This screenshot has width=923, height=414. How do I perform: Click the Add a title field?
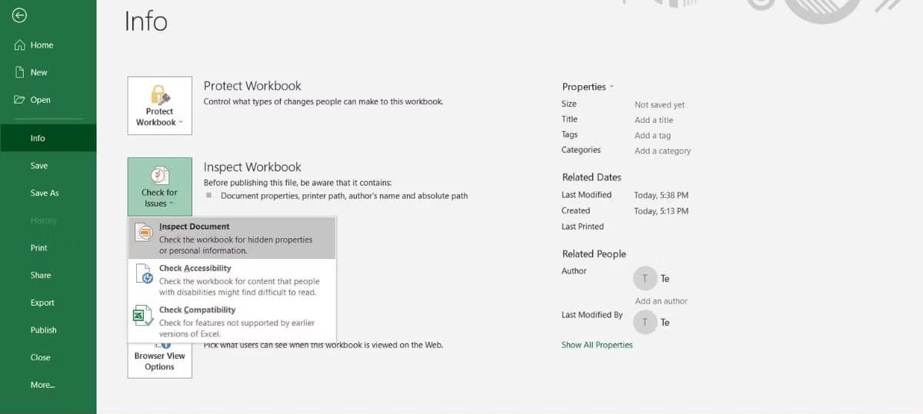pos(654,120)
